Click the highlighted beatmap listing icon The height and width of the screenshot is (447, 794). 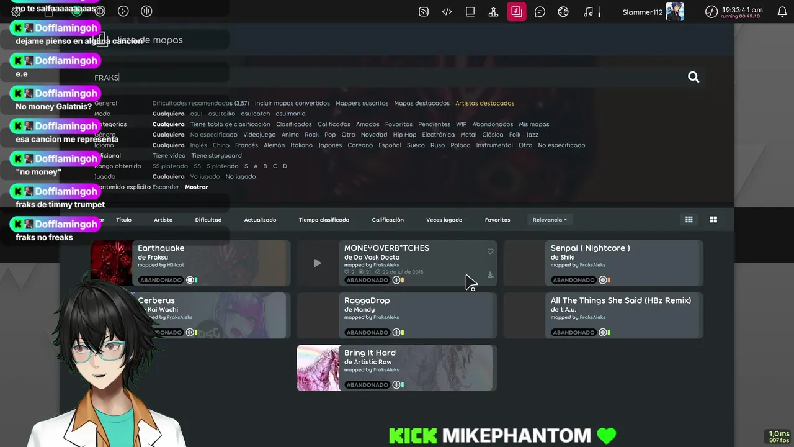point(517,11)
